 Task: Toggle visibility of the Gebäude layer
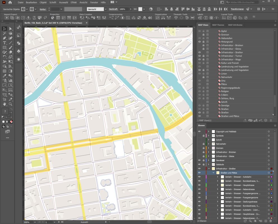[199, 165]
